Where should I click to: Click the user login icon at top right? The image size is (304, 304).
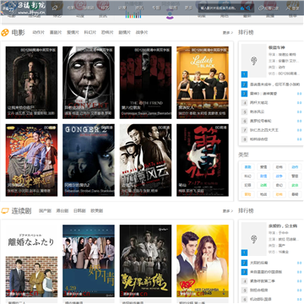288,8
